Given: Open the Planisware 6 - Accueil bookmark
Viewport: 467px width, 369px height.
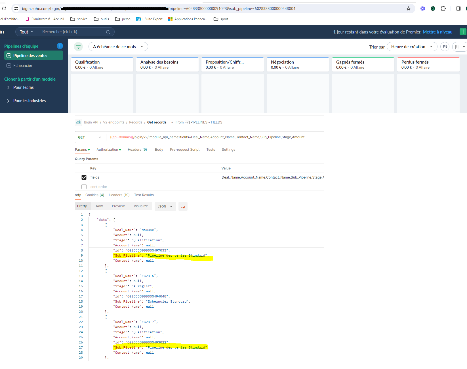Looking at the screenshot, I should pyautogui.click(x=45, y=19).
